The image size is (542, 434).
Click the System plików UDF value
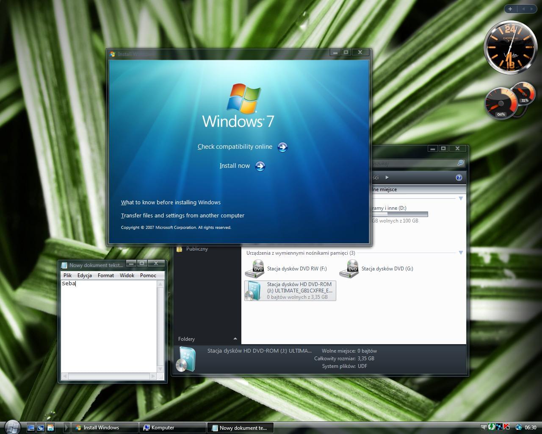[362, 366]
